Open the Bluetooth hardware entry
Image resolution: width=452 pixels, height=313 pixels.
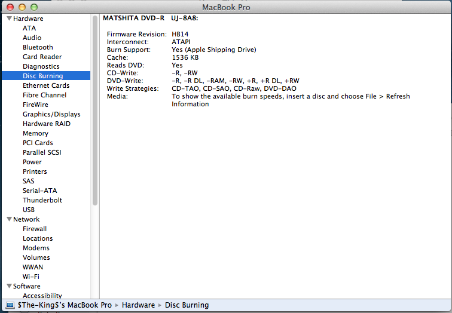(x=38, y=47)
